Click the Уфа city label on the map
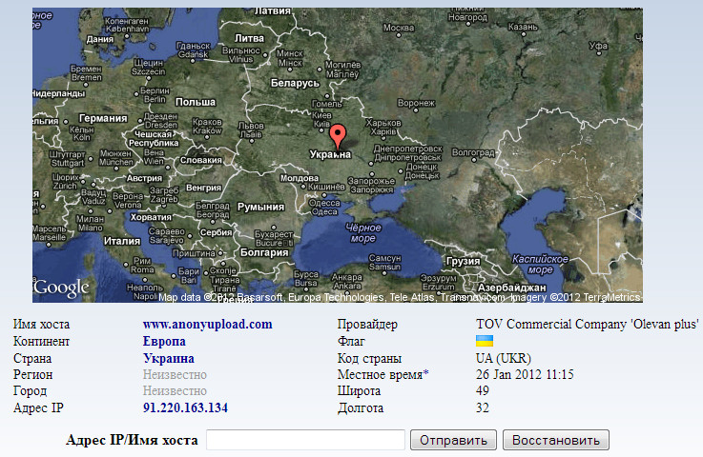This screenshot has height=457, width=703. pyautogui.click(x=598, y=46)
